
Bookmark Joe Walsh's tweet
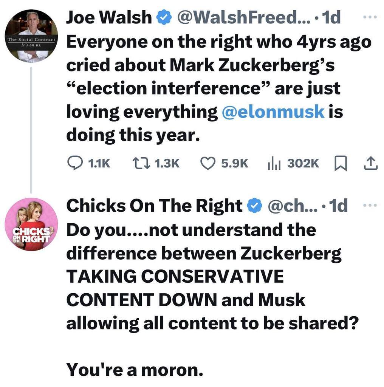point(341,163)
